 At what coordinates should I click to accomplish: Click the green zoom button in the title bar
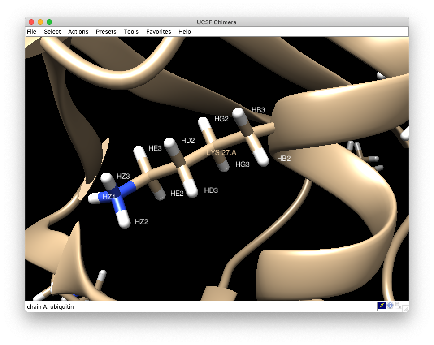pyautogui.click(x=49, y=22)
